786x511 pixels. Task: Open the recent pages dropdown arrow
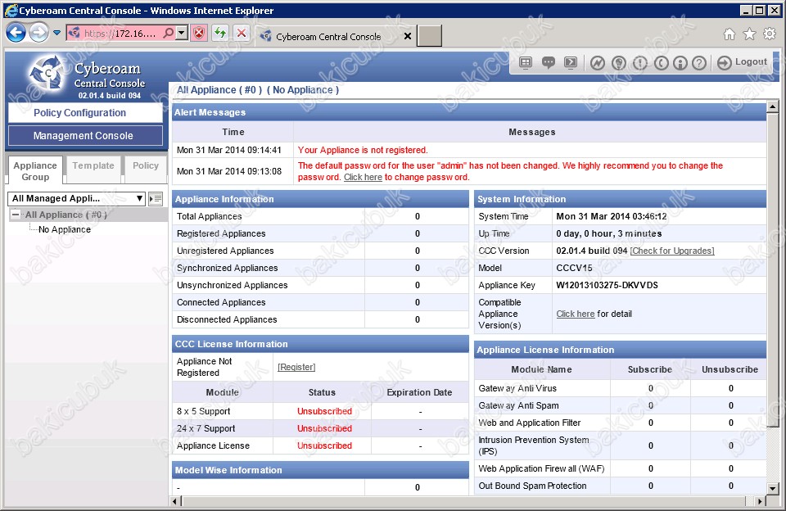coord(56,33)
